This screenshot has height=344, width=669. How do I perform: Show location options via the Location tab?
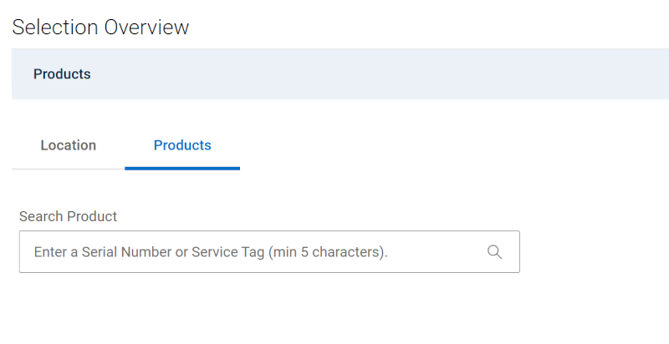(x=68, y=145)
